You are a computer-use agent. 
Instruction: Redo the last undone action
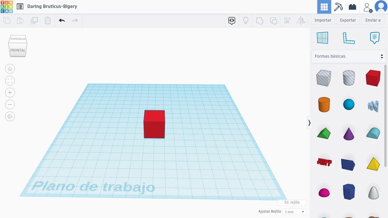(x=75, y=20)
